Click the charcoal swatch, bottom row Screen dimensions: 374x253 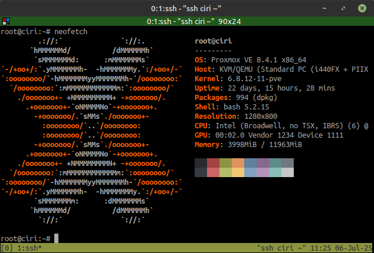[x=201, y=172]
